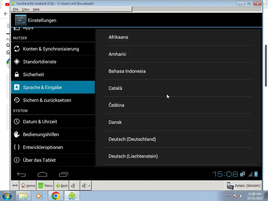Select the Sprache & Eingabe language icon
This screenshot has width=268, height=201.
pos(17,87)
